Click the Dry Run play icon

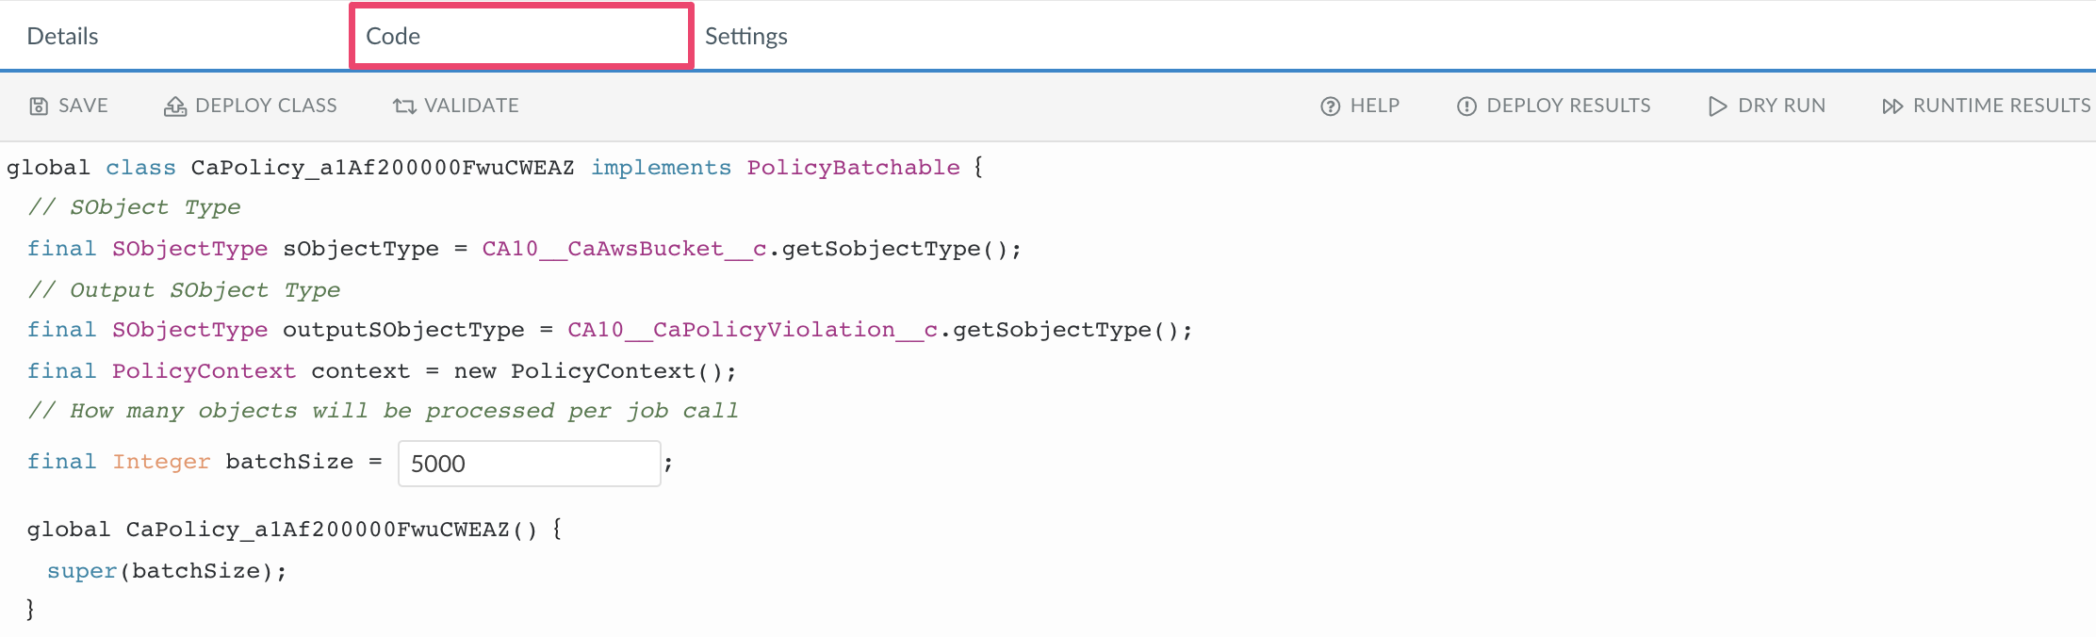pyautogui.click(x=1717, y=106)
